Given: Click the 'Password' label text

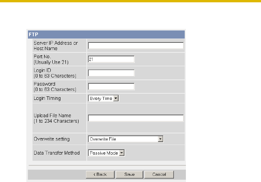Looking at the screenshot, I should (45, 84).
